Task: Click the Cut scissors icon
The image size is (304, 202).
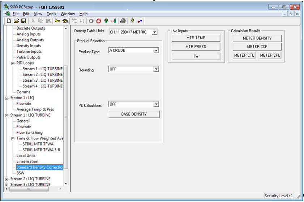Action: coord(33,21)
